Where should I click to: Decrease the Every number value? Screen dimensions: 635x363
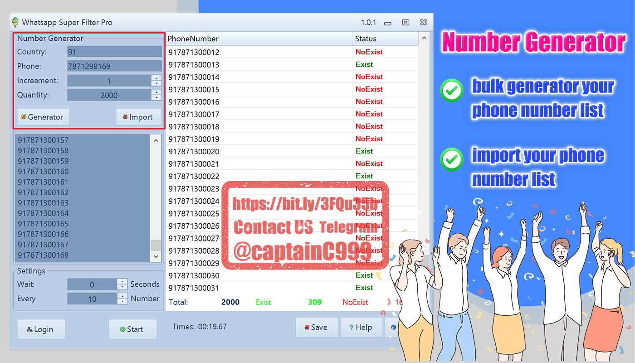tap(122, 302)
